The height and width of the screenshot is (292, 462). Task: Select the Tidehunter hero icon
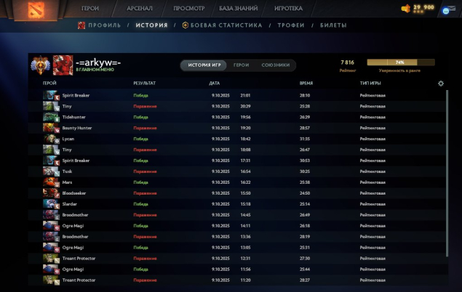pos(52,117)
